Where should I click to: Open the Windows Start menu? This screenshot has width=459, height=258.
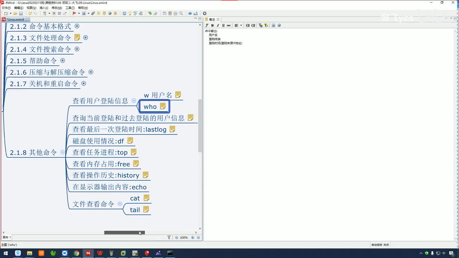[x=6, y=253]
